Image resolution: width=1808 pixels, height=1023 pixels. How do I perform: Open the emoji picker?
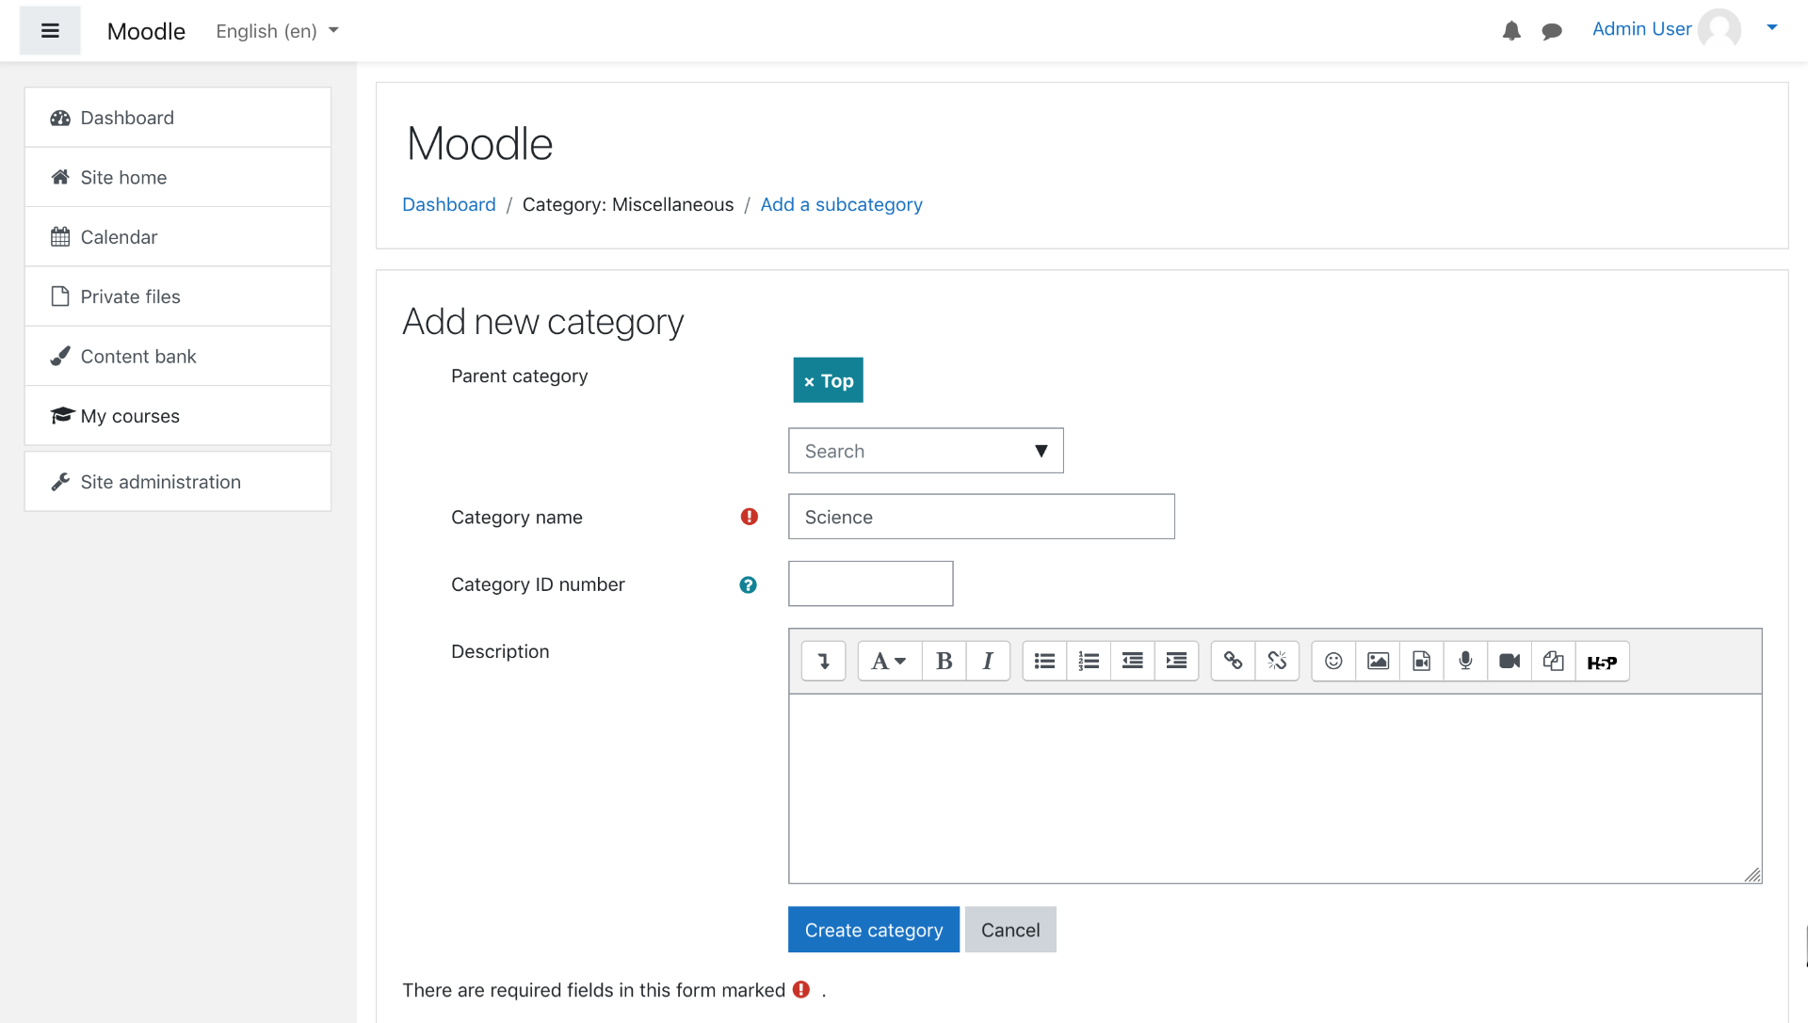pyautogui.click(x=1333, y=662)
